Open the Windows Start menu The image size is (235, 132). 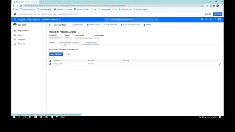click(x=14, y=117)
